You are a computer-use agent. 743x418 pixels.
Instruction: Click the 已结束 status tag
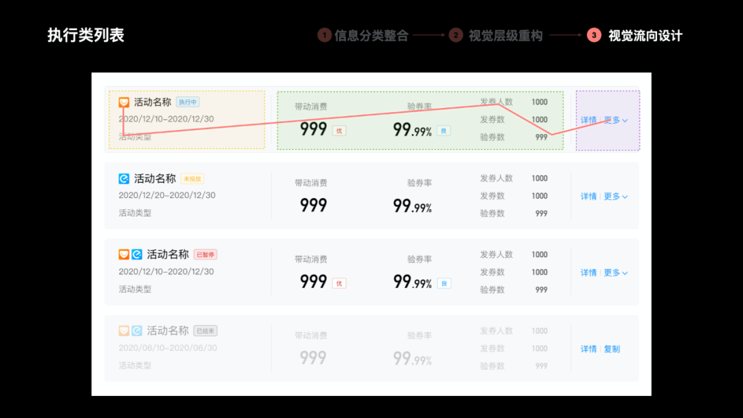pos(205,331)
